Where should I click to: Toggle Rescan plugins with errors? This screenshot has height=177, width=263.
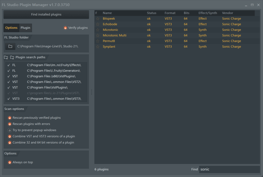click(x=10, y=124)
